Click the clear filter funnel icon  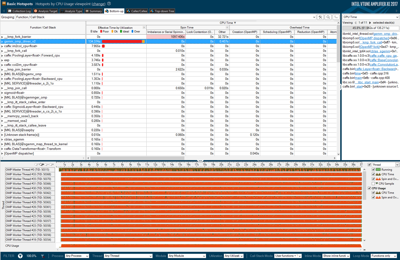43,256
